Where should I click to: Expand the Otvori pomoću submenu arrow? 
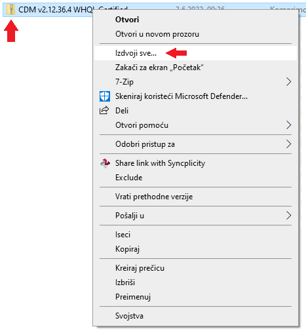(289, 125)
